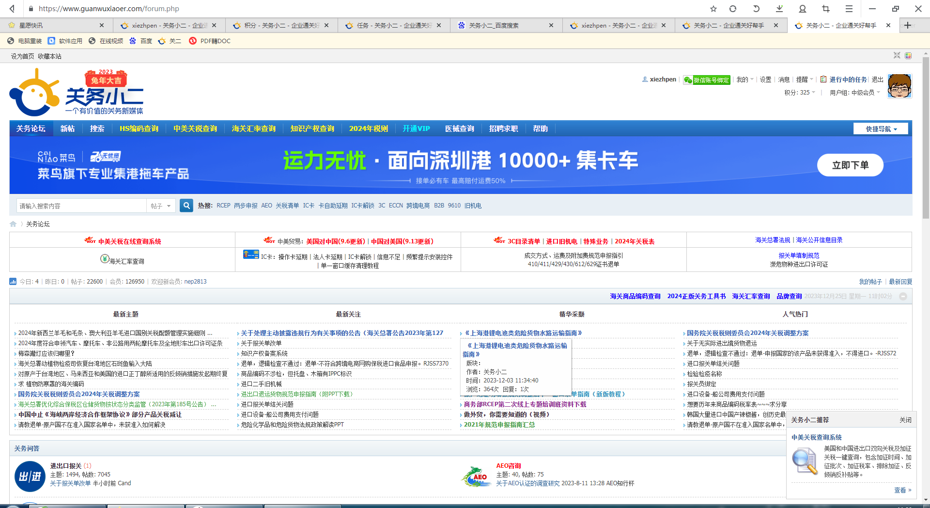Click the widescreen toggle icon at top right
The image size is (930, 508).
(x=897, y=56)
